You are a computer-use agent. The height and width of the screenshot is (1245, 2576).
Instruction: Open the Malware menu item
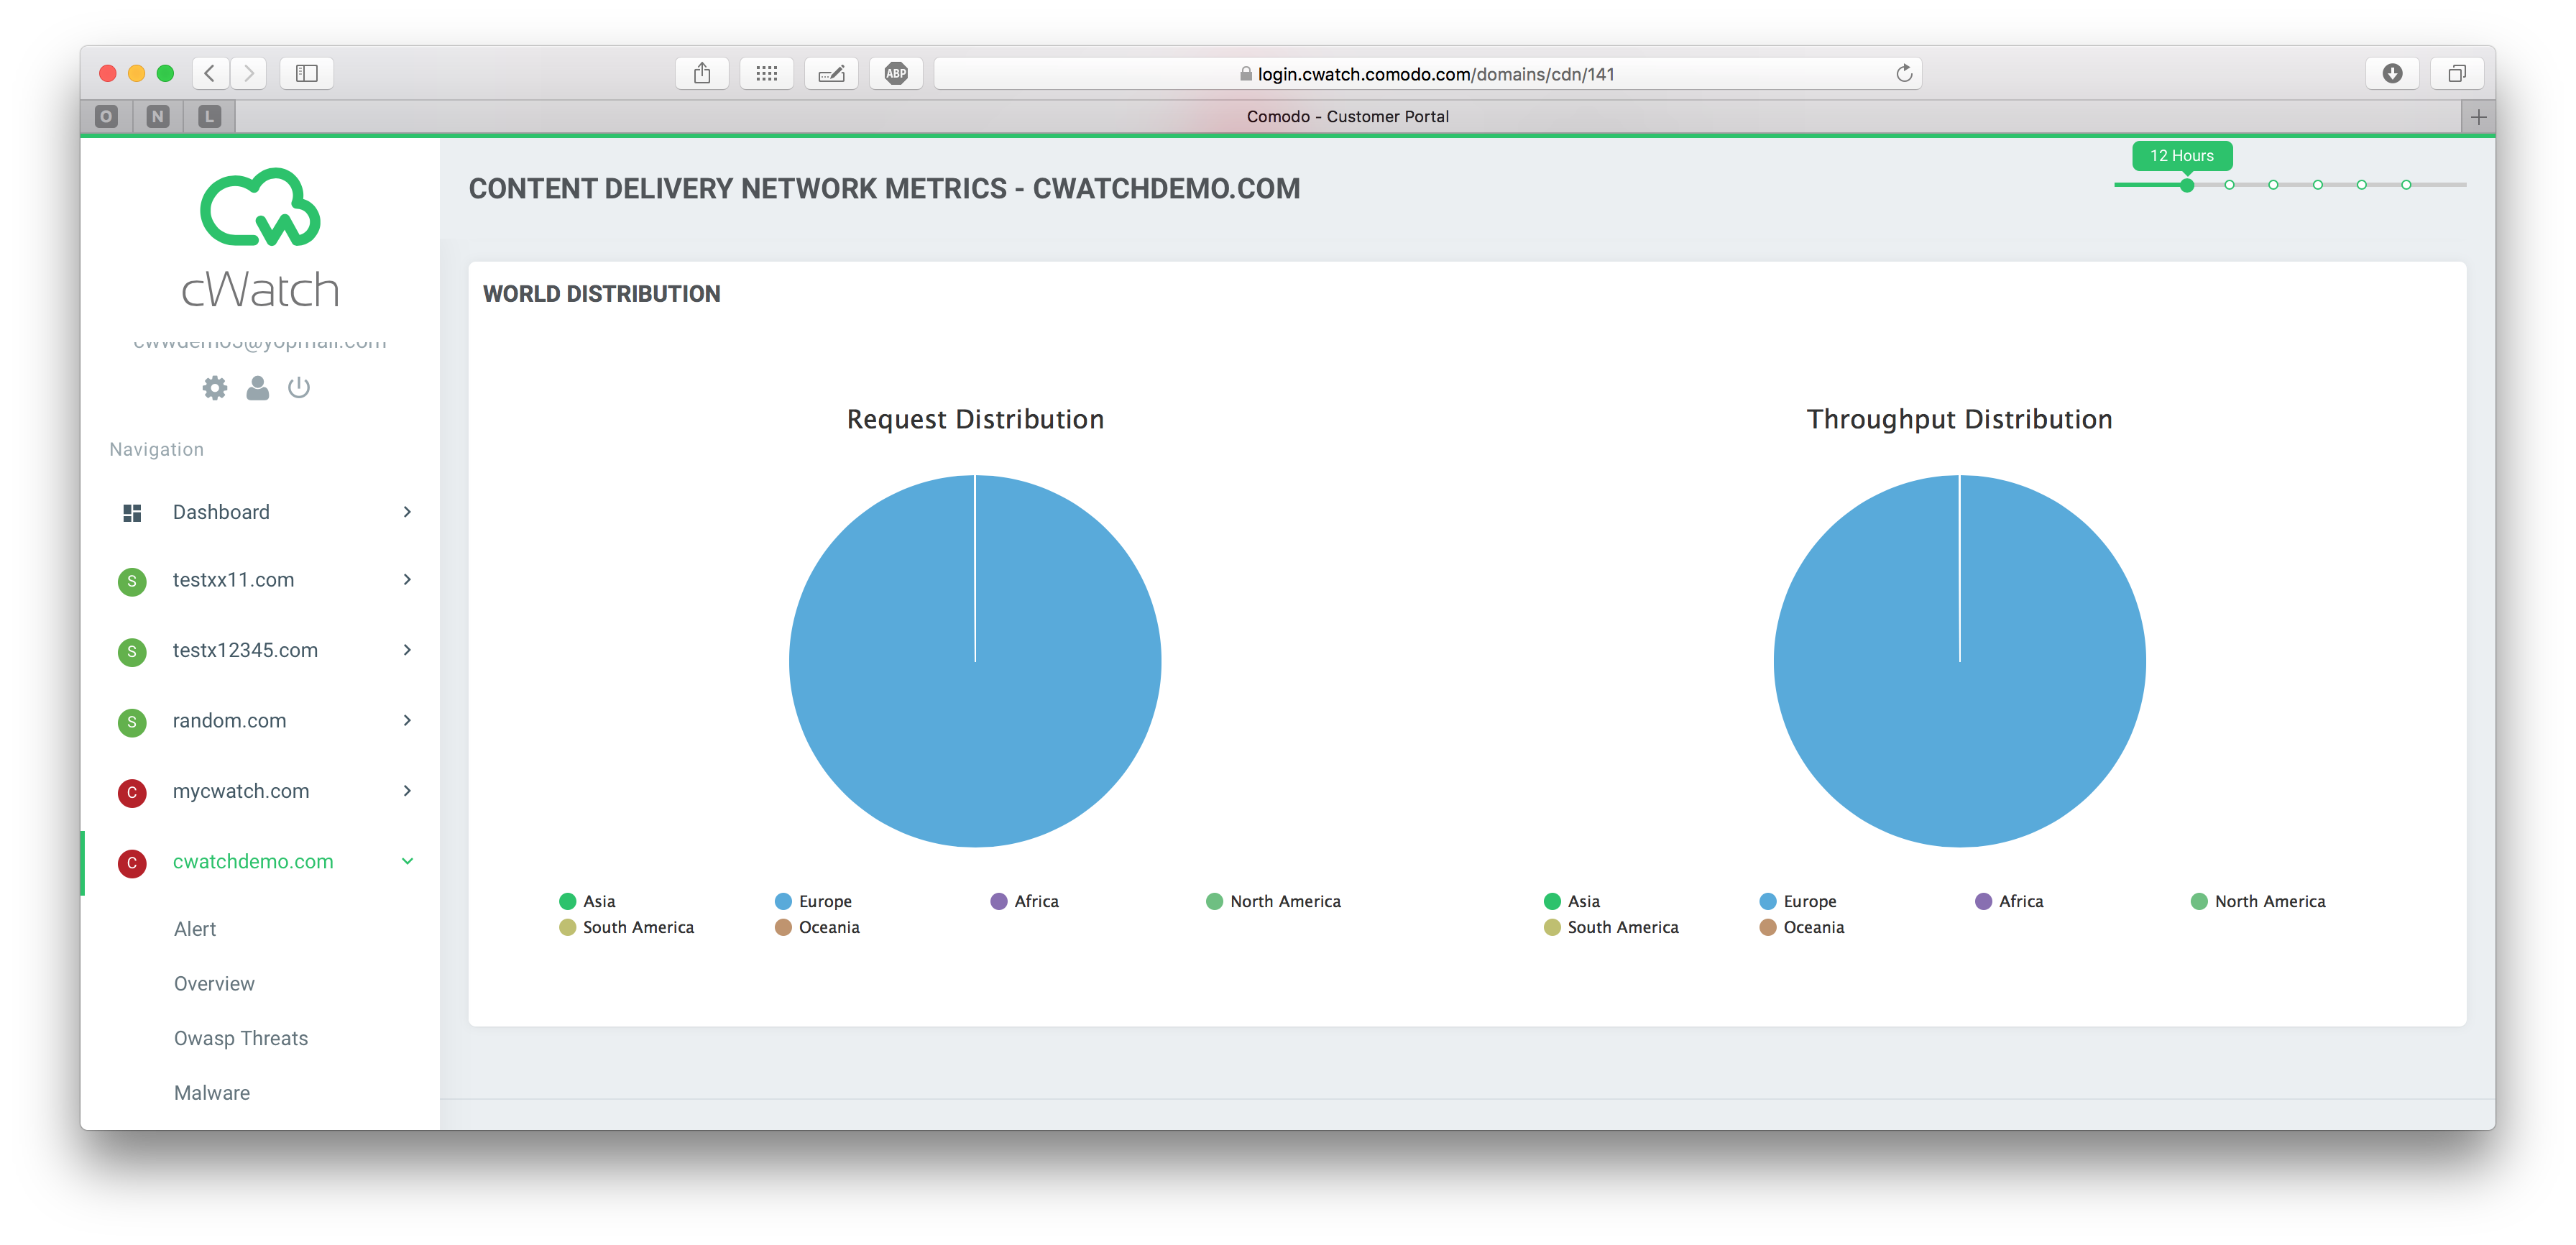pyautogui.click(x=212, y=1093)
